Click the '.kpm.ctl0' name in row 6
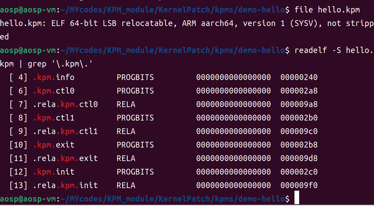 (54, 91)
